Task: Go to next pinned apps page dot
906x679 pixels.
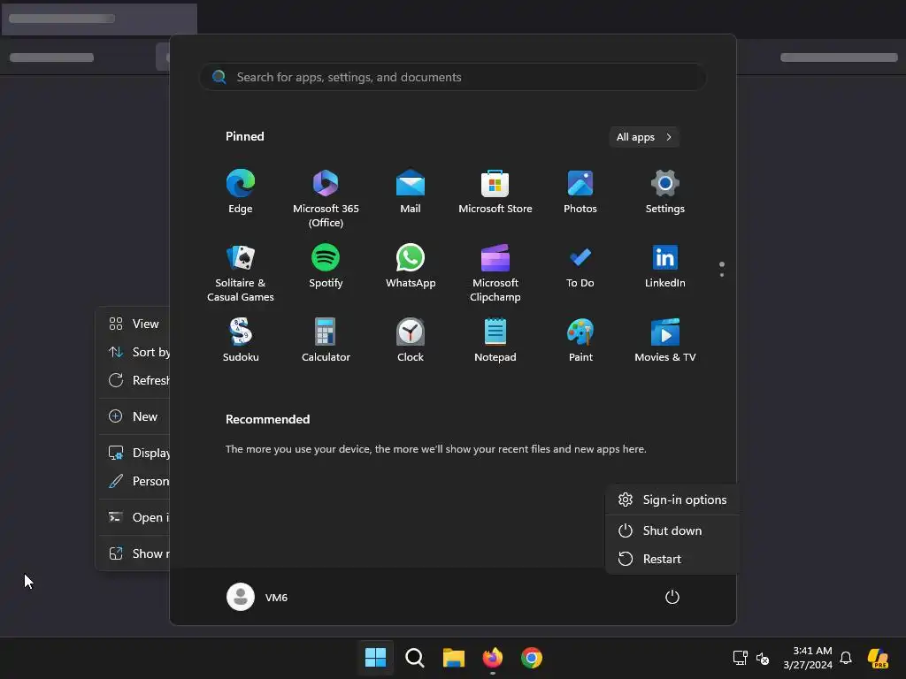Action: point(722,275)
